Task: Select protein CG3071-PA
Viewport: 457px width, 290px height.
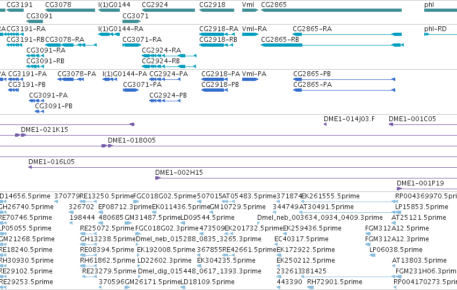Action: click(x=131, y=90)
